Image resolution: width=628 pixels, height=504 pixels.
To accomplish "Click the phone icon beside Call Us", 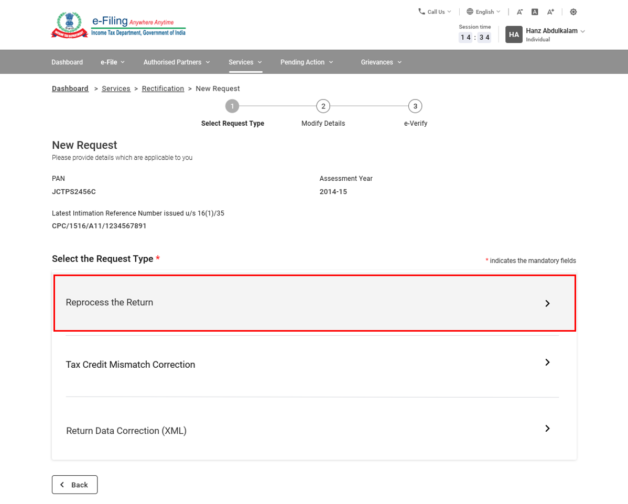I will tap(421, 12).
